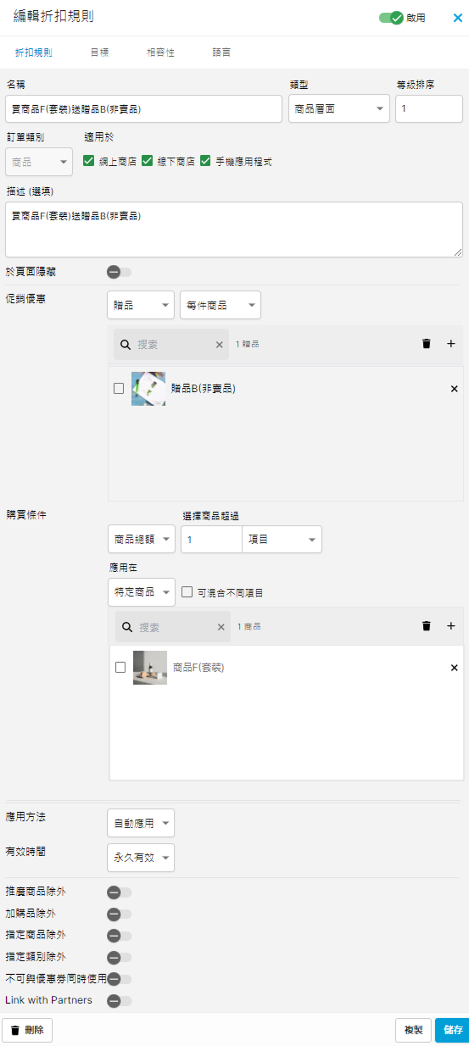The image size is (469, 1046).
Task: Expand the 永久有效 validity dropdown
Action: click(x=141, y=857)
